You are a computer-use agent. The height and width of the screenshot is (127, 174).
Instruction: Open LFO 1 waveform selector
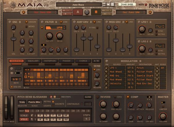point(160,26)
